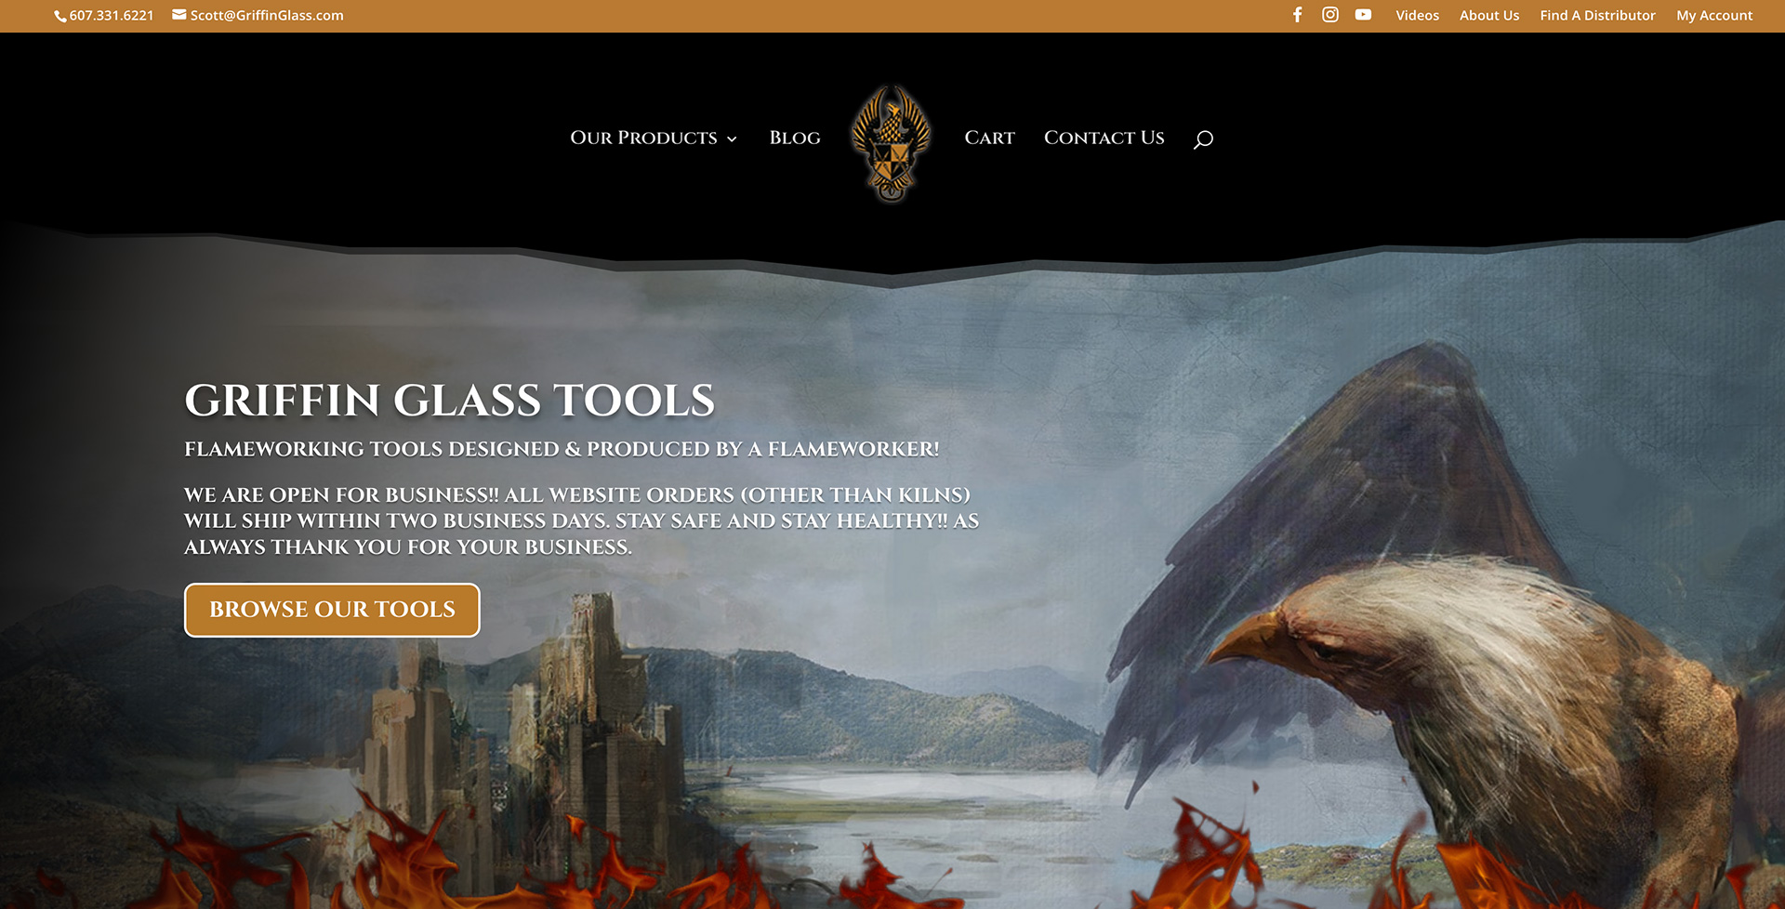Open the Videos link
Screen dimensions: 1785x909
(x=1417, y=16)
